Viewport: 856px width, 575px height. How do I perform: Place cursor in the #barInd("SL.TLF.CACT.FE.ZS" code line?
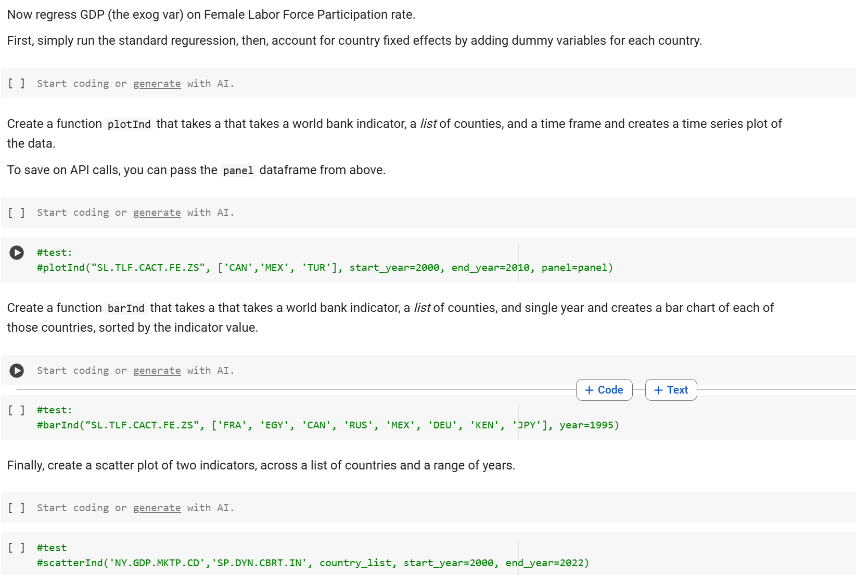[x=328, y=425]
